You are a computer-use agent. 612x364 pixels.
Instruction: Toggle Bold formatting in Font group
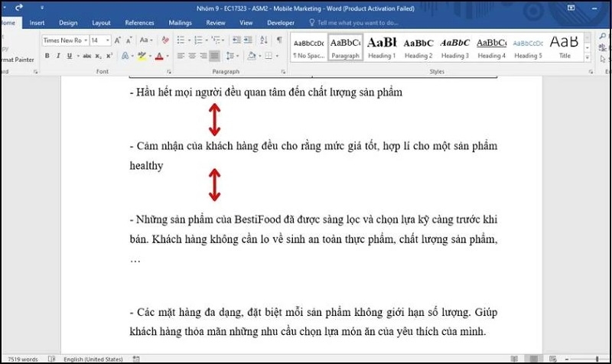click(47, 56)
